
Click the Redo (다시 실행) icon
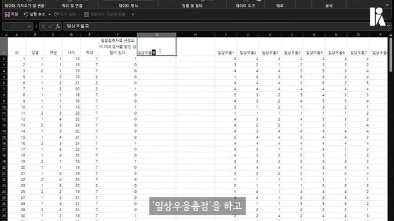pyautogui.click(x=57, y=15)
